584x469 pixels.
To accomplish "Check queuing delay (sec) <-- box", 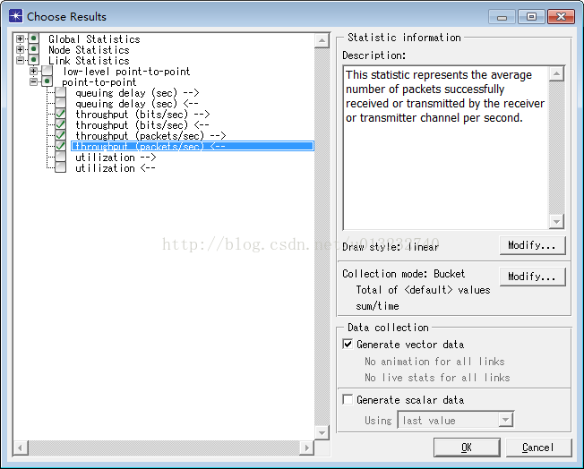I will coord(60,103).
